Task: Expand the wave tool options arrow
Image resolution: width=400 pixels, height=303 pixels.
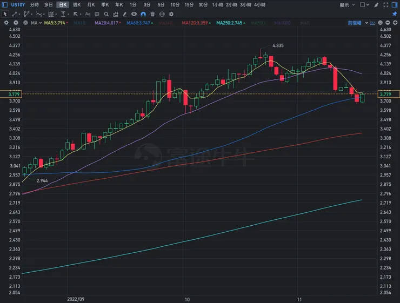Action: pyautogui.click(x=44, y=14)
